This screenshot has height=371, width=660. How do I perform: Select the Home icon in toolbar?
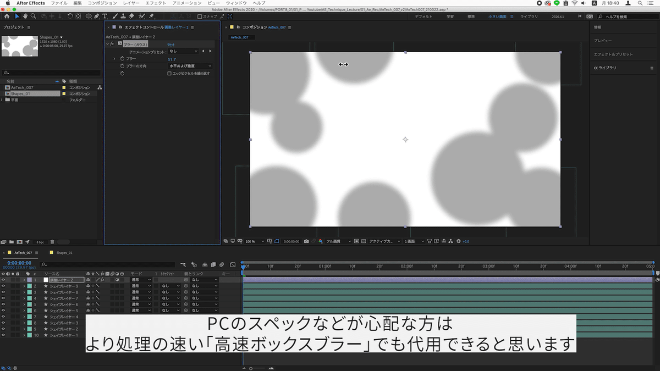tap(8, 16)
